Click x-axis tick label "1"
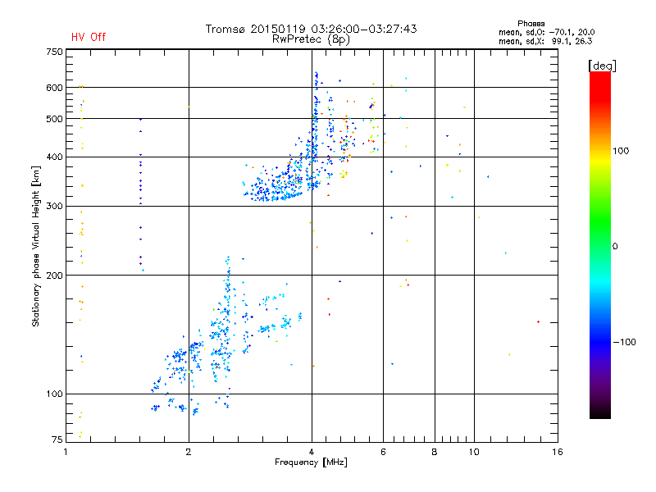The image size is (656, 492). (66, 452)
